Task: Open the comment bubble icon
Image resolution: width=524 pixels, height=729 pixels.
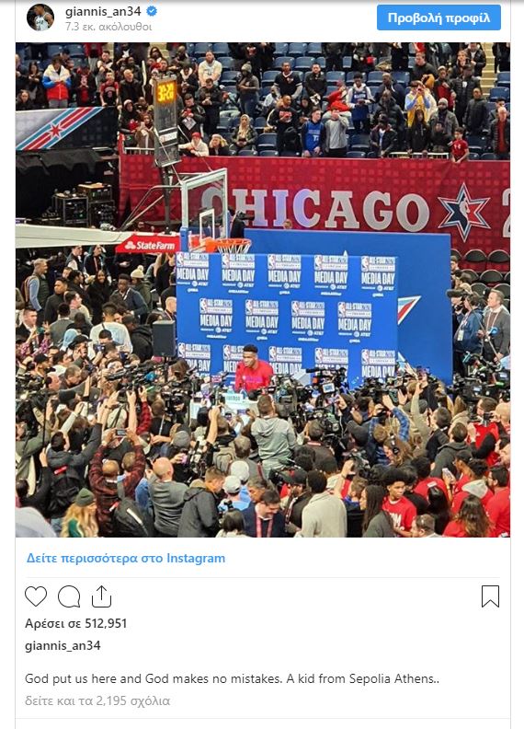Action: (x=69, y=596)
